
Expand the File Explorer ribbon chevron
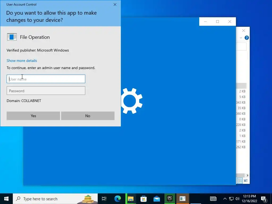pos(241,38)
